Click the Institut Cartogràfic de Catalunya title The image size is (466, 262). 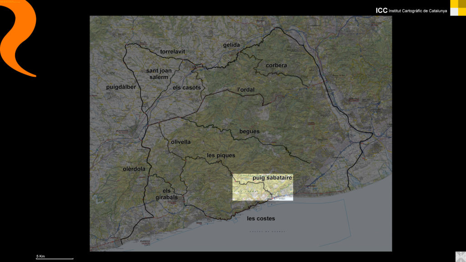(x=411, y=10)
